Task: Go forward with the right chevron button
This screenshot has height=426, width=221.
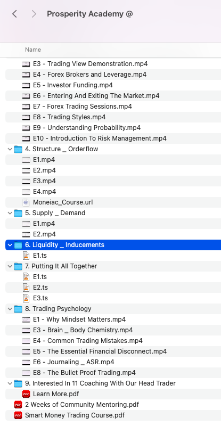Action: pyautogui.click(x=34, y=14)
